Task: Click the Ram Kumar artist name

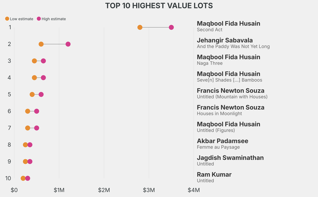Action: point(214,175)
